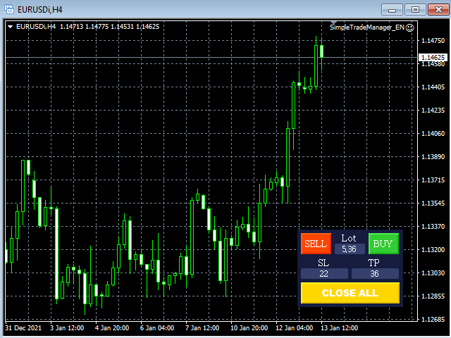
Task: Click the 1.13890 price scale label
Action: pyautogui.click(x=433, y=156)
